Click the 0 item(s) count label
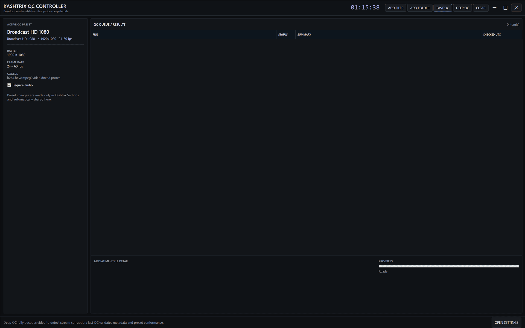Viewport: 525px width, 328px height. click(x=513, y=25)
